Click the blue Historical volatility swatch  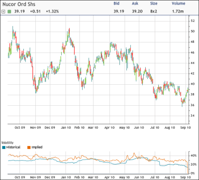point(3,148)
